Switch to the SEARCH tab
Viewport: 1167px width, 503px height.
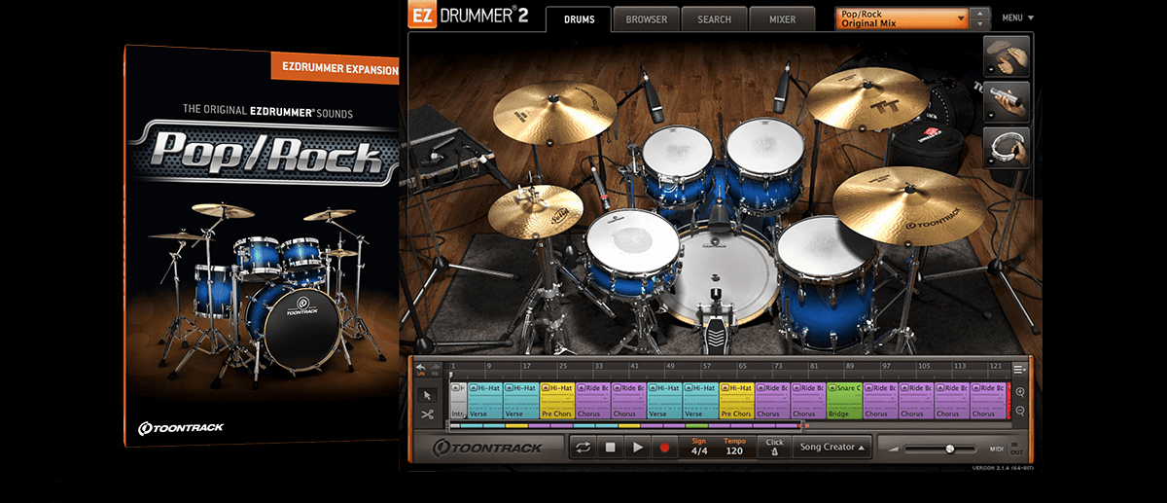pos(714,18)
